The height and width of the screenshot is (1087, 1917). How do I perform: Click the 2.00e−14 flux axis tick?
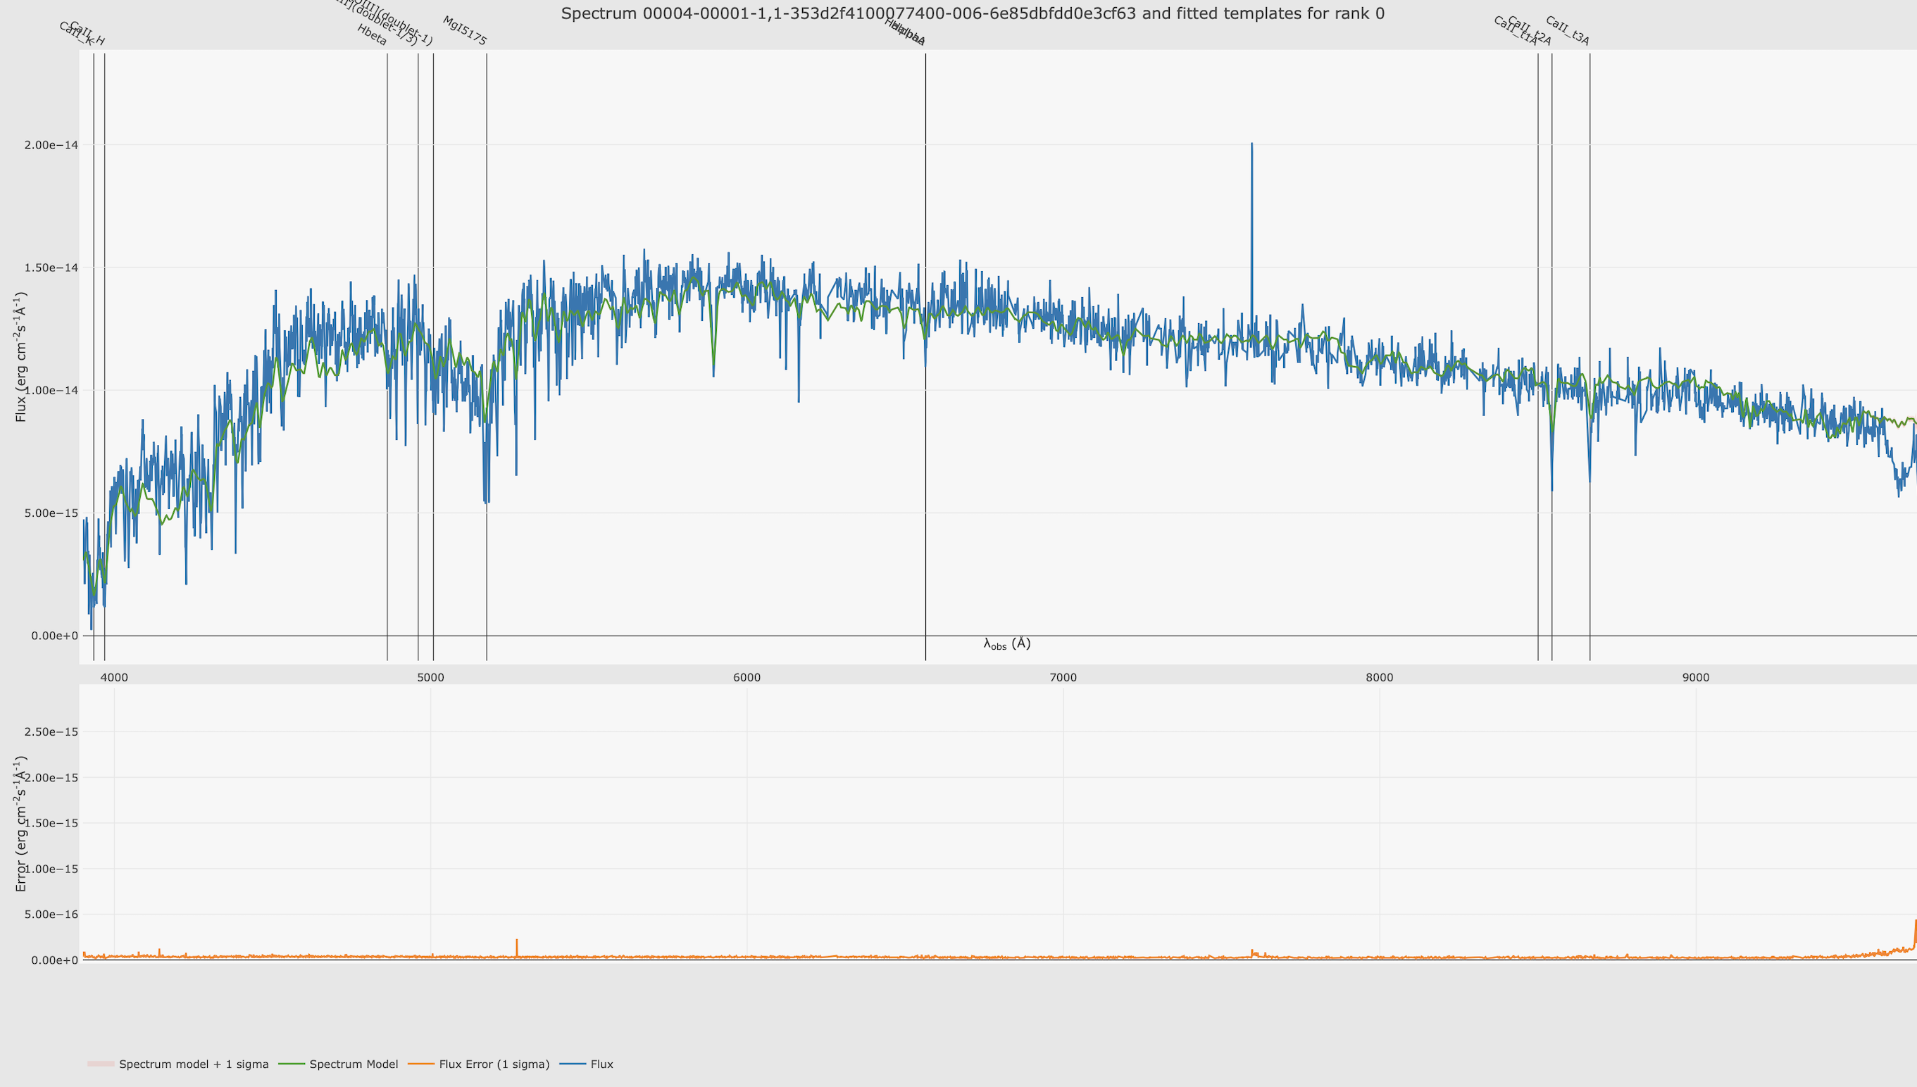point(51,145)
